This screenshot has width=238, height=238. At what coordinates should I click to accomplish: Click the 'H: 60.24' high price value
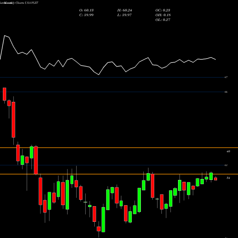tap(125, 10)
